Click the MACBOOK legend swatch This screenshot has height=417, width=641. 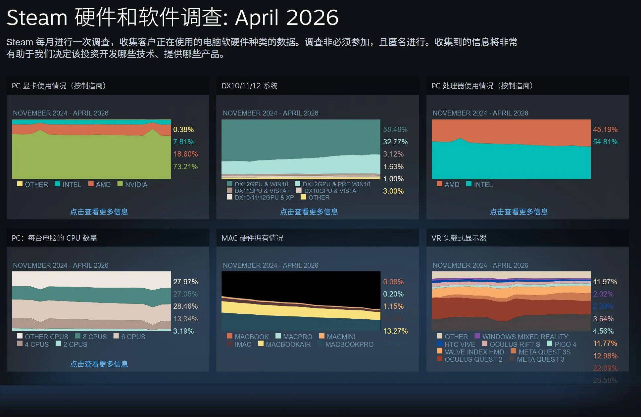(229, 336)
